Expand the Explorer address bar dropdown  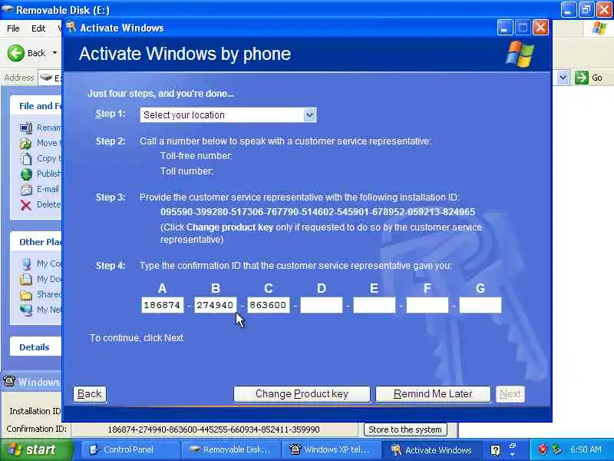pos(563,78)
